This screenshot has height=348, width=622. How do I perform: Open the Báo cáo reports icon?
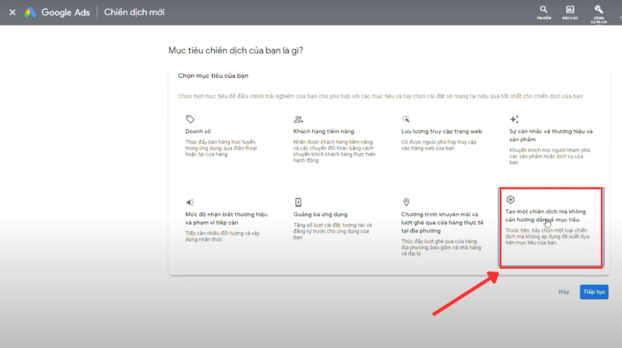click(x=570, y=10)
